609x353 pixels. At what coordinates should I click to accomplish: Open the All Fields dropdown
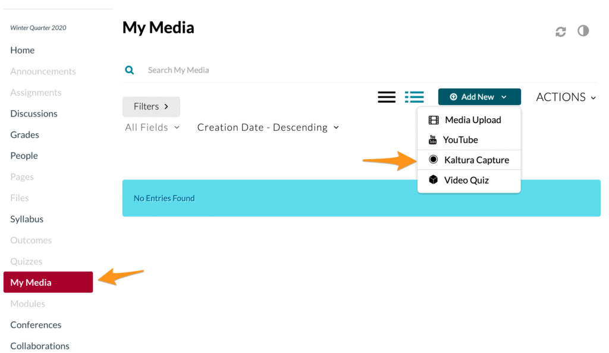[152, 127]
